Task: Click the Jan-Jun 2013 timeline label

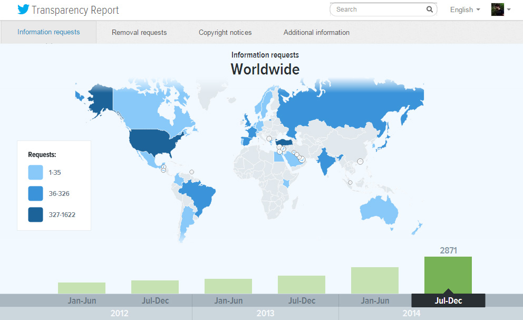Action: tap(228, 300)
